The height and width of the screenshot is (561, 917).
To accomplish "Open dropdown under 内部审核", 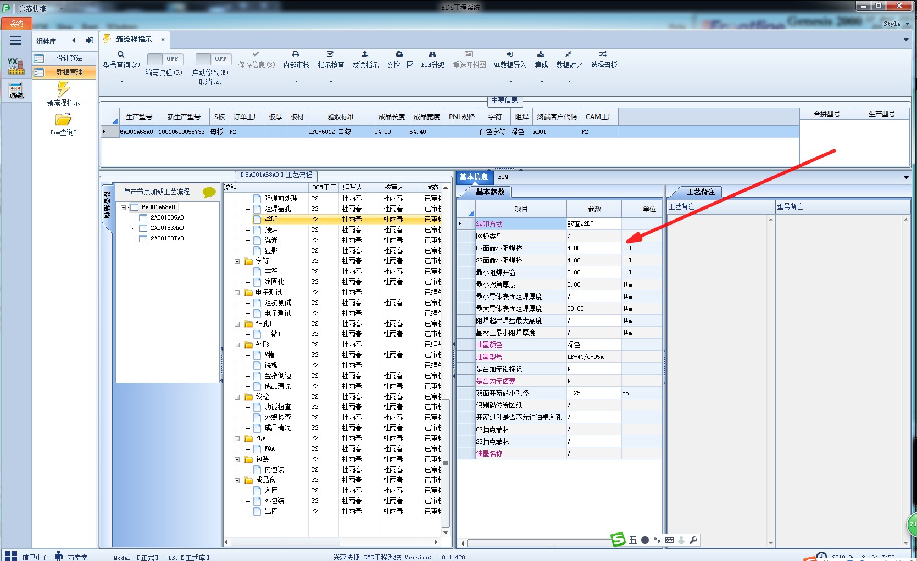I will [x=296, y=82].
